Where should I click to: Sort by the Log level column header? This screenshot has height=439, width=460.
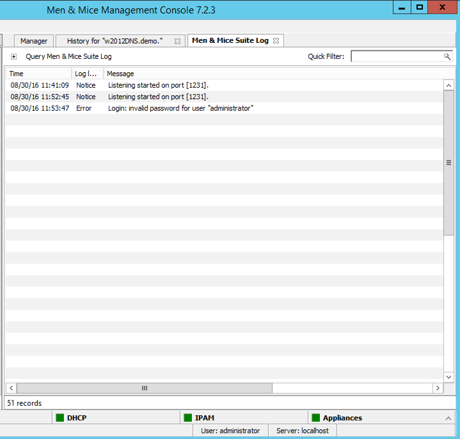pos(87,74)
